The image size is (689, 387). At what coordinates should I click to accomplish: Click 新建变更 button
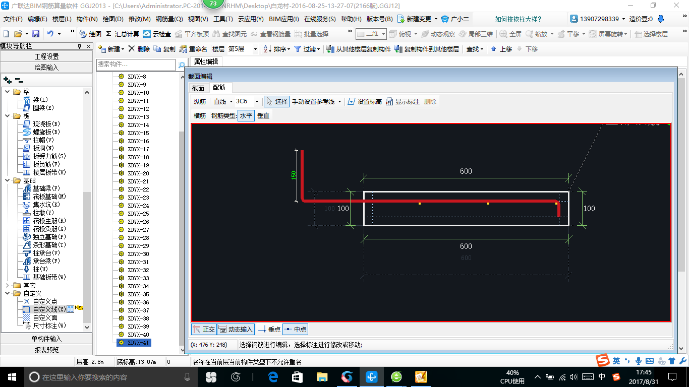click(x=417, y=19)
